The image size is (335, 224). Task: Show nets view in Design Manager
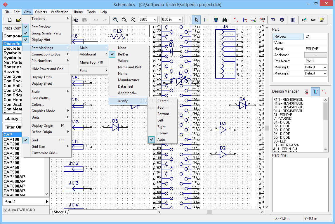click(324, 92)
